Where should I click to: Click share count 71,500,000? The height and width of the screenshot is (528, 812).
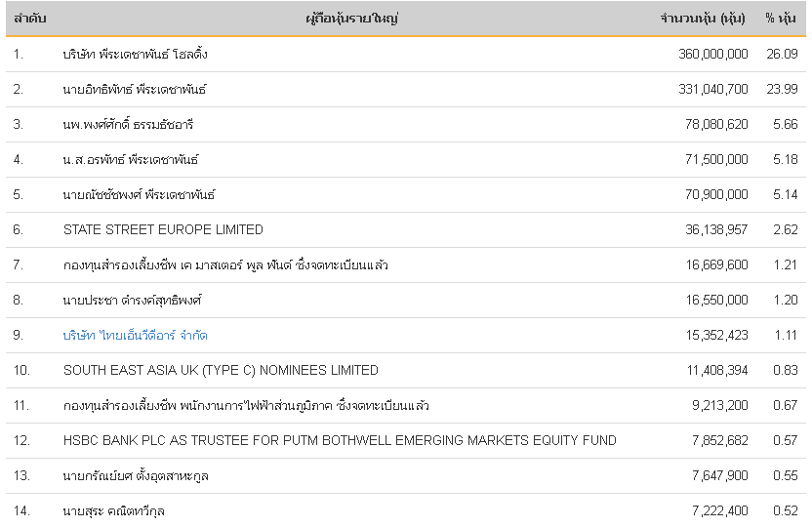click(x=716, y=159)
